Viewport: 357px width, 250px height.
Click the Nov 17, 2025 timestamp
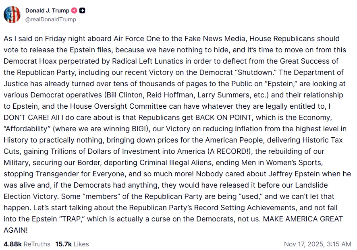pos(318,244)
